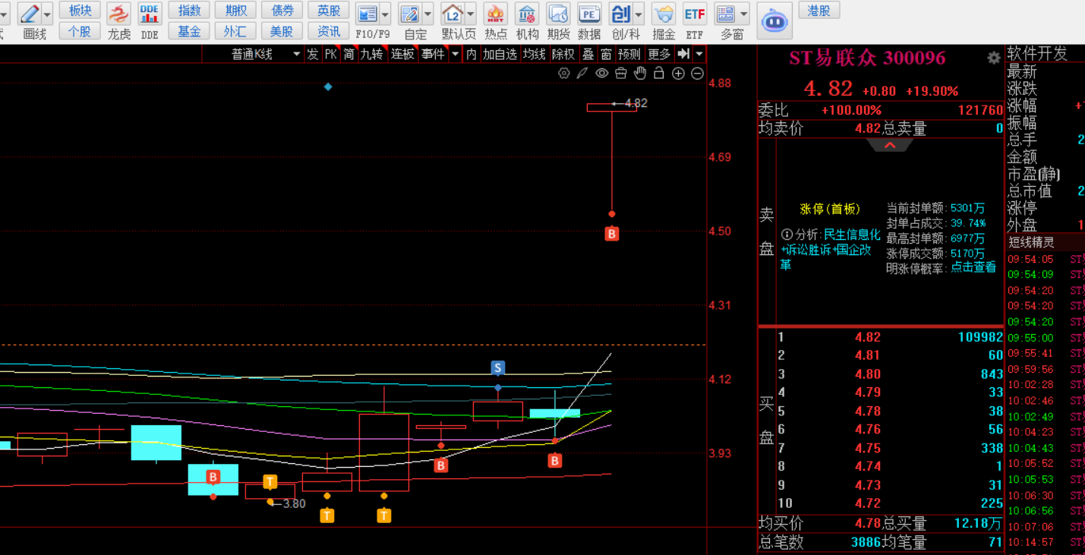
Task: Click the info icon beside 分析
Action: (787, 235)
